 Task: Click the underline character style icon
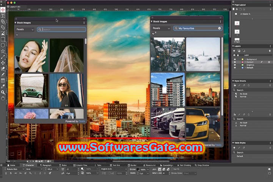[x=6, y=173]
